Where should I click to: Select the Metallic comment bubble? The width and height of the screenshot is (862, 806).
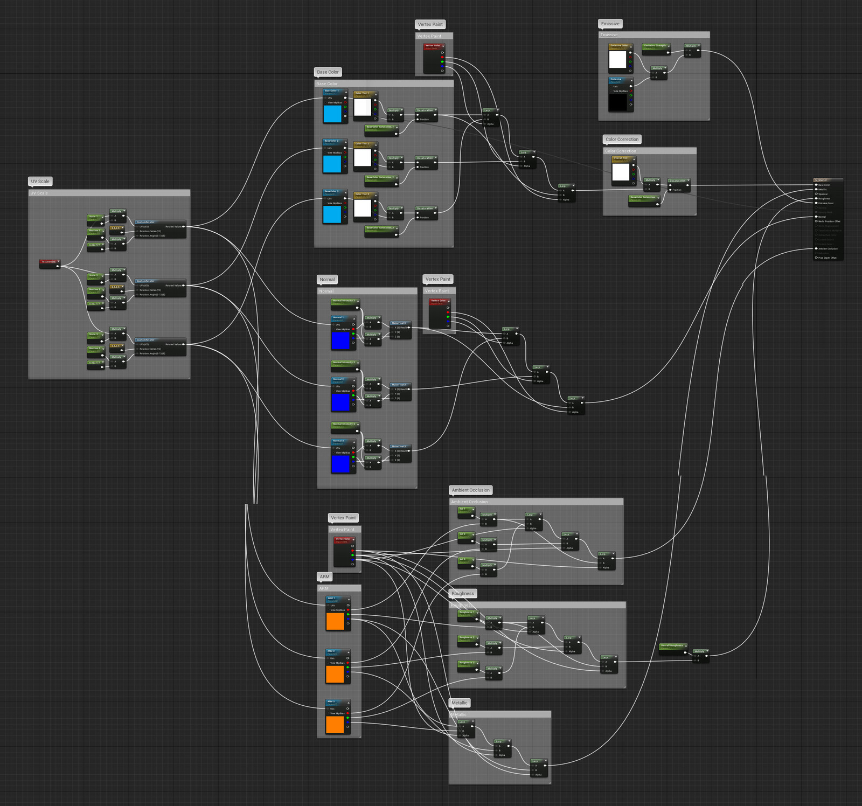[460, 703]
